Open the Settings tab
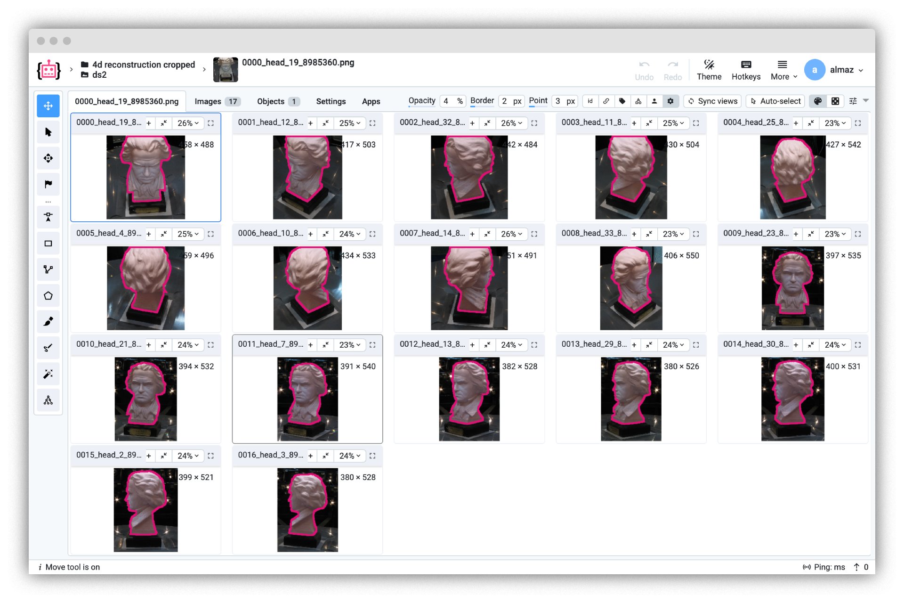 tap(331, 101)
